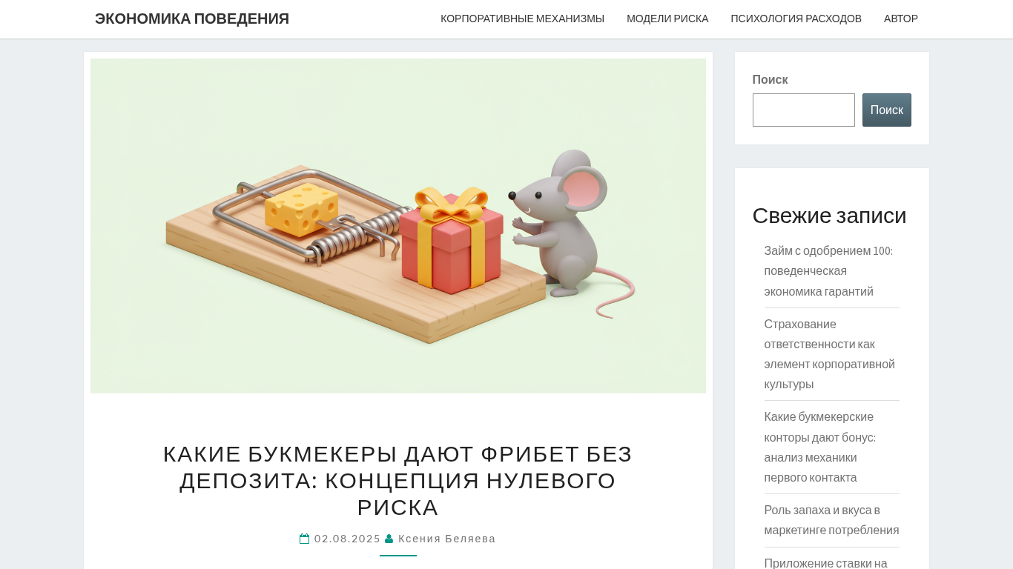Open the Корпоративные механизмы menu item
Screen dimensions: 1013x569
point(522,19)
